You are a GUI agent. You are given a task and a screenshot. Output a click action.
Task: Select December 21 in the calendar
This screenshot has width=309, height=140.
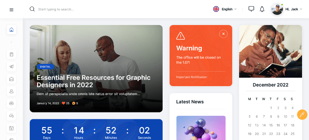[x=264, y=134]
